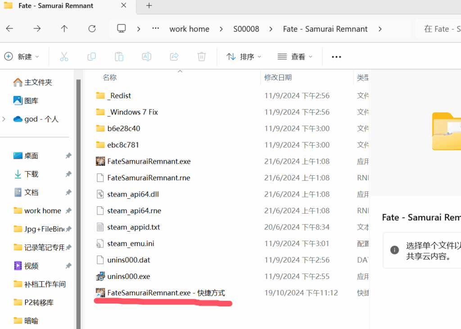This screenshot has width=461, height=329.
Task: Navigate back with the back arrow
Action: 9,29
